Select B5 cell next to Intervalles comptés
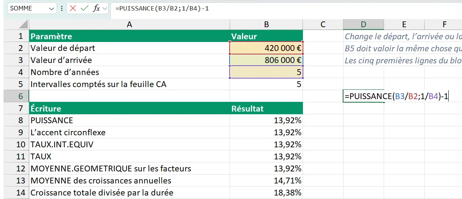The height and width of the screenshot is (199, 462). (x=266, y=84)
